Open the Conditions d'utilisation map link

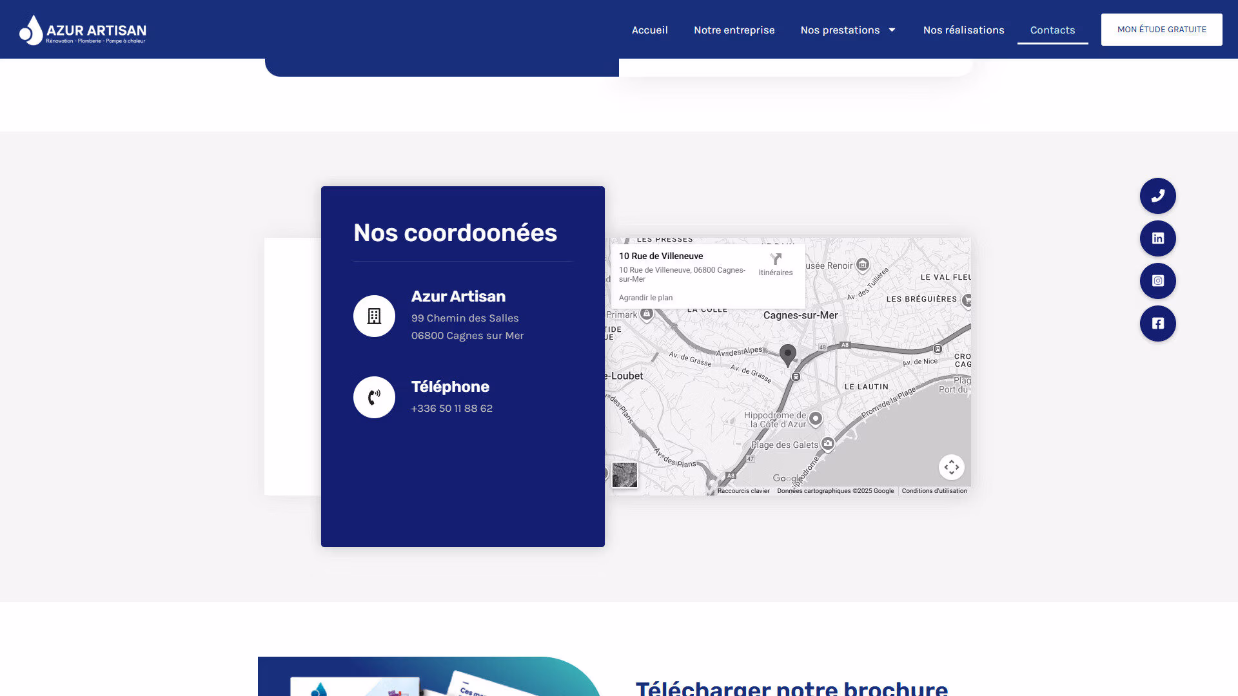pos(934,491)
